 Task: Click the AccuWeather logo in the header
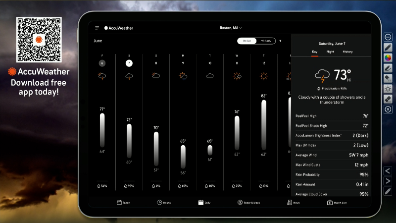[118, 28]
